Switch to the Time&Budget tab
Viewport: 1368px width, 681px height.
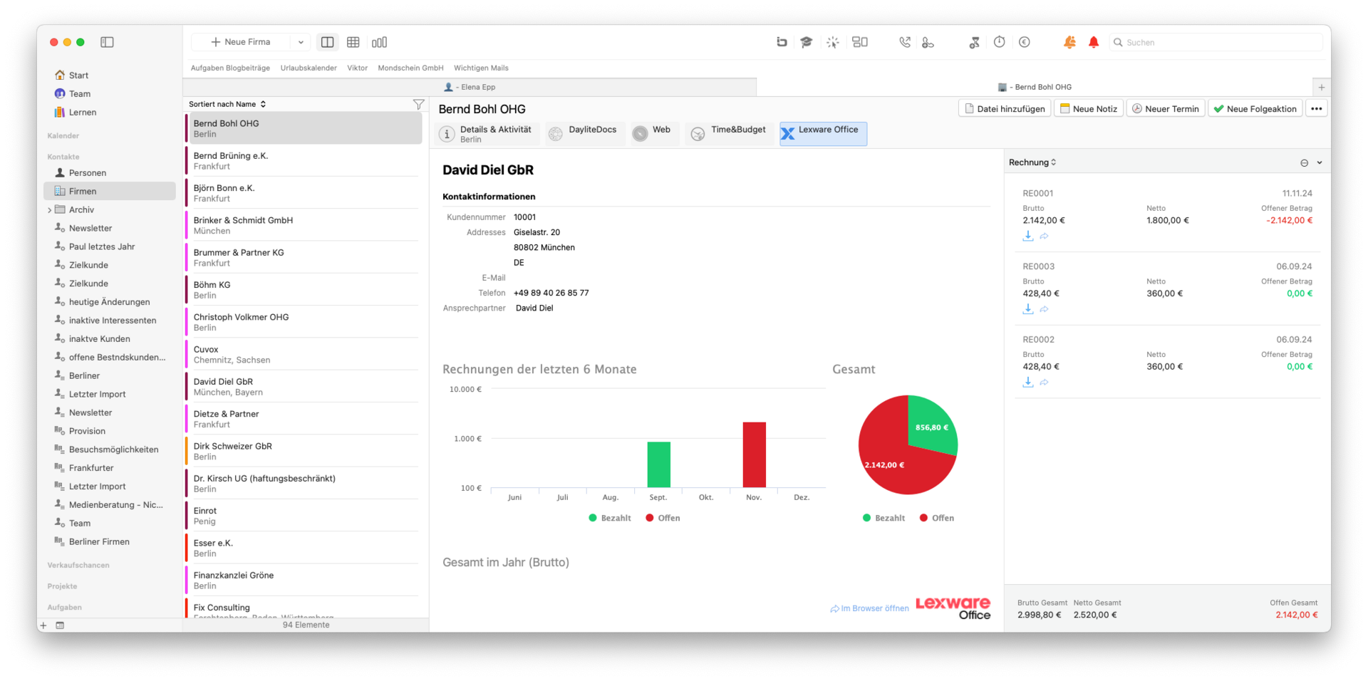click(730, 133)
